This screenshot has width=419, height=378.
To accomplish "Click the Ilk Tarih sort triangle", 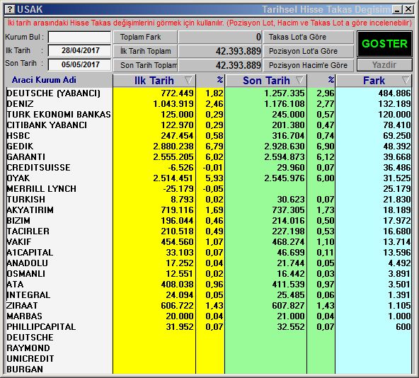I will 188,80.
